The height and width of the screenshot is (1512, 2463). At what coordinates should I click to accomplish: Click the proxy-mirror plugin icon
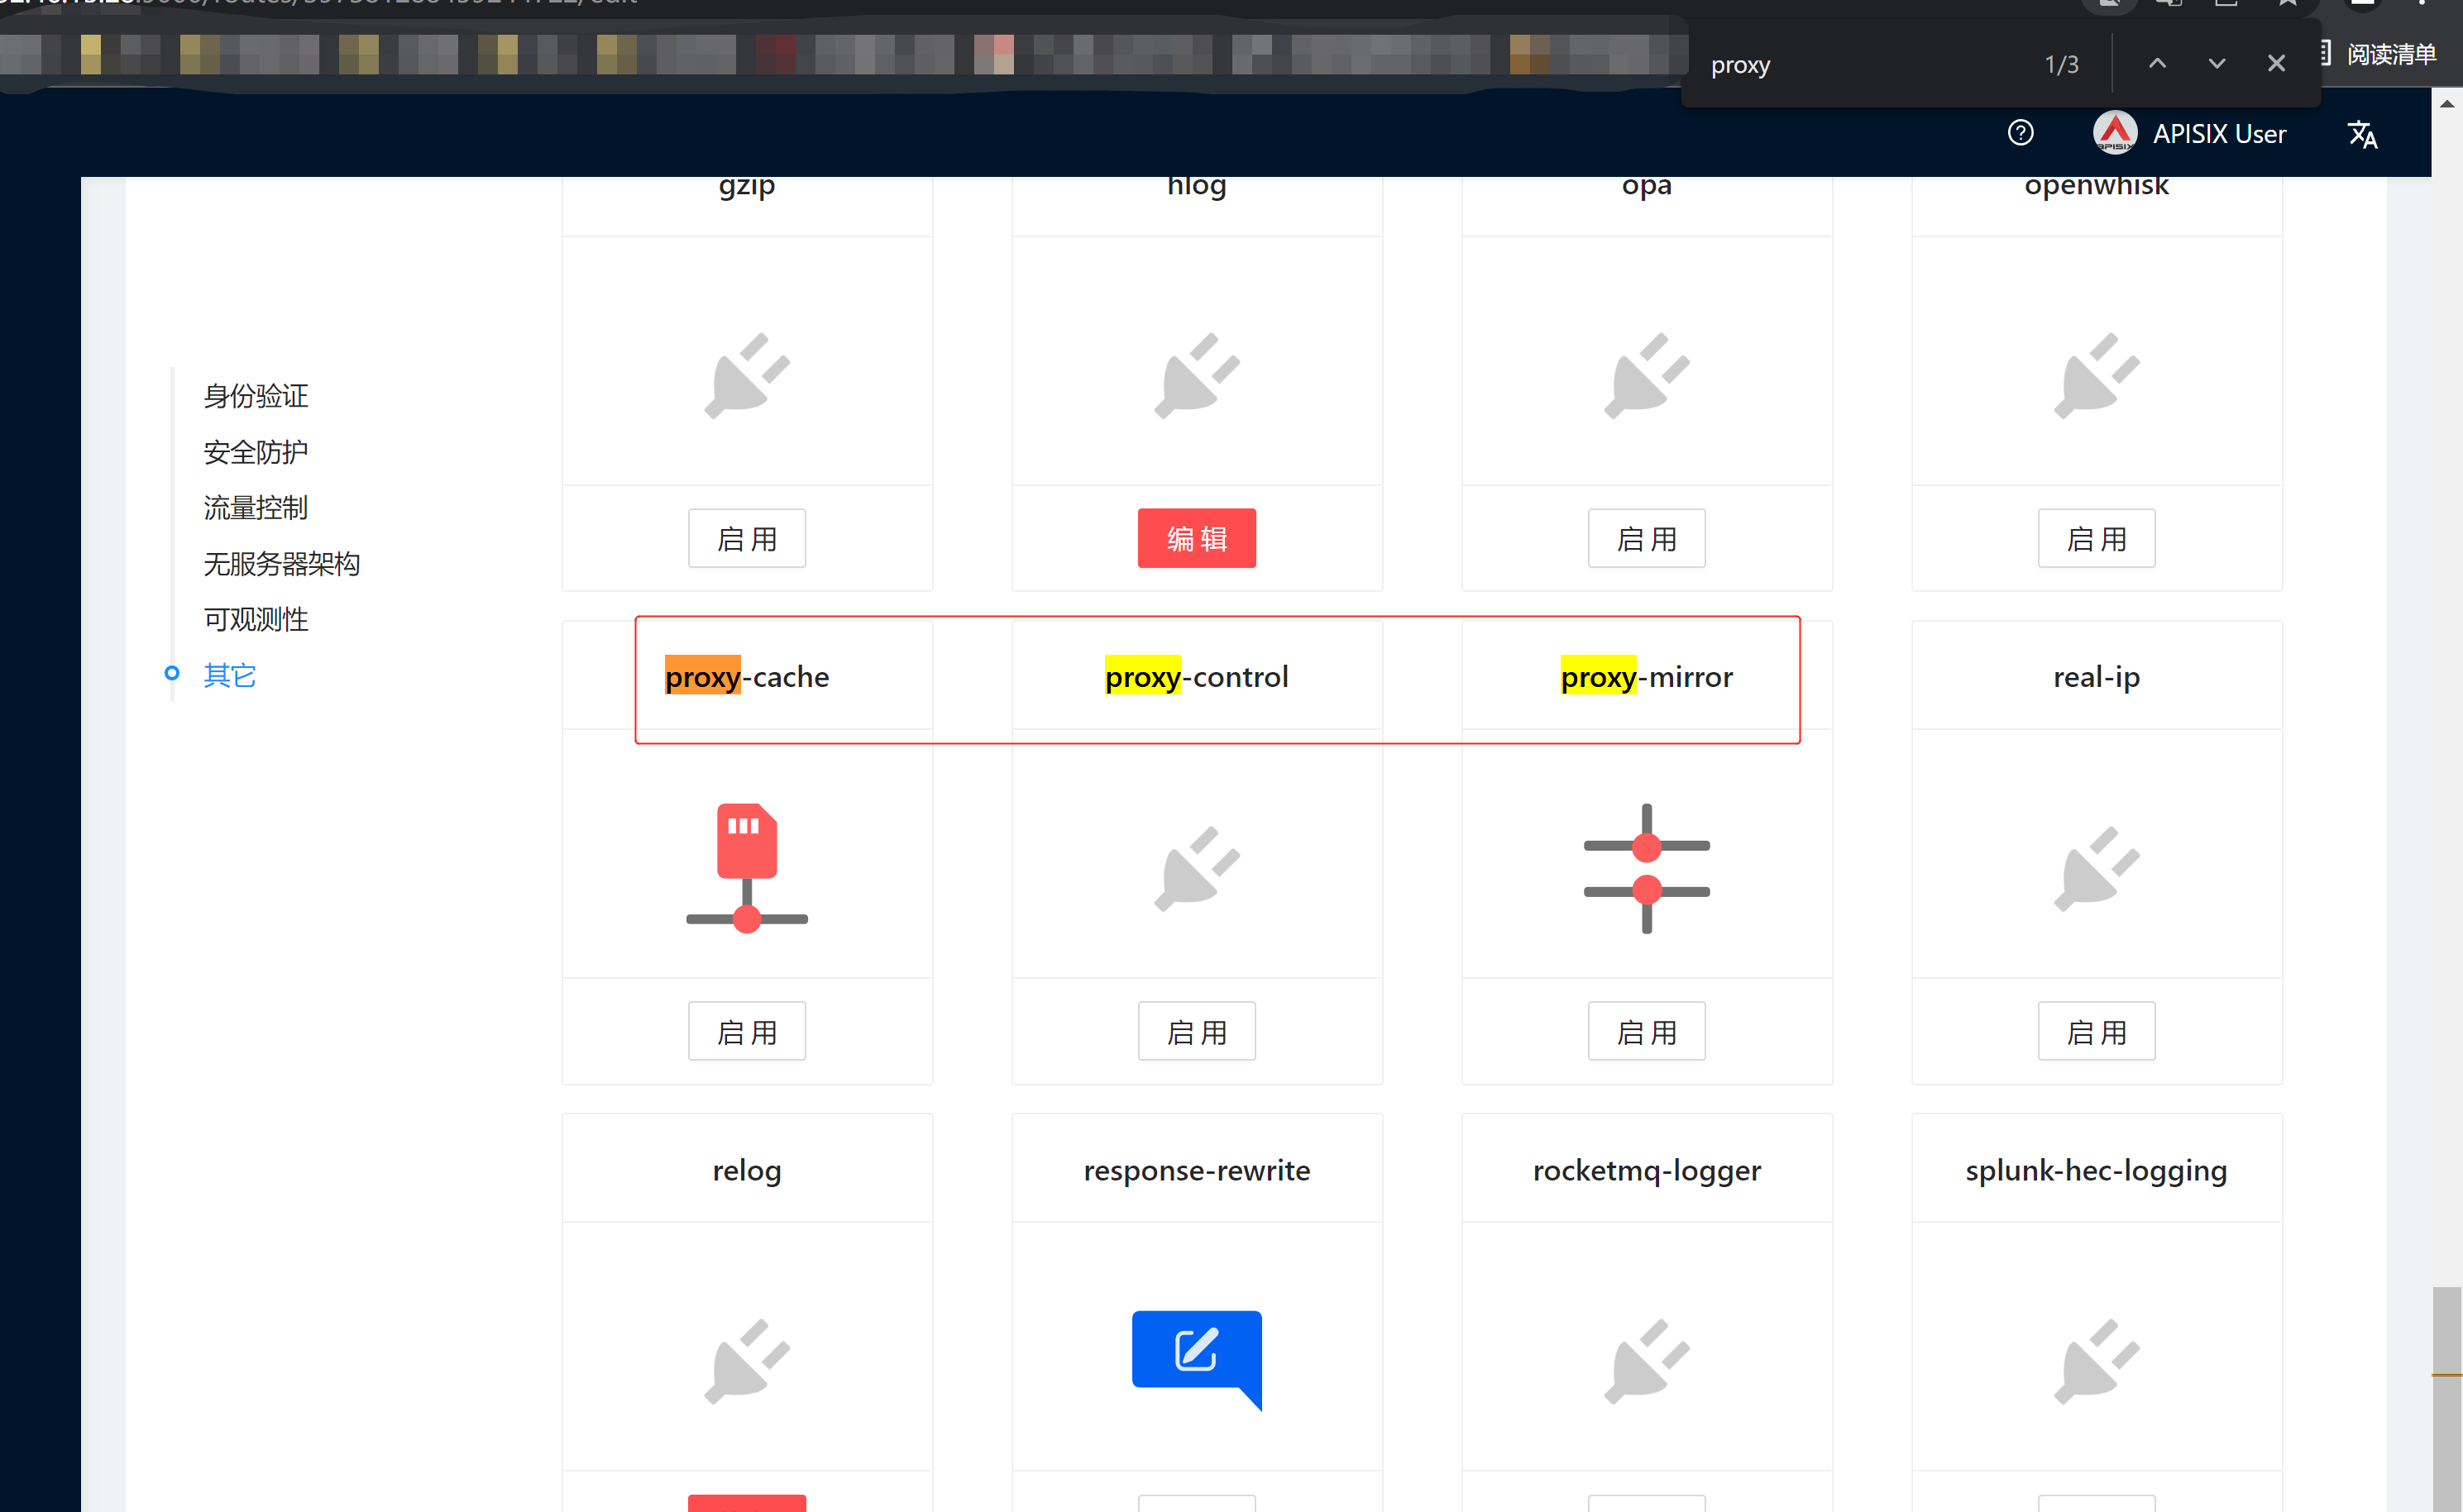click(1646, 867)
